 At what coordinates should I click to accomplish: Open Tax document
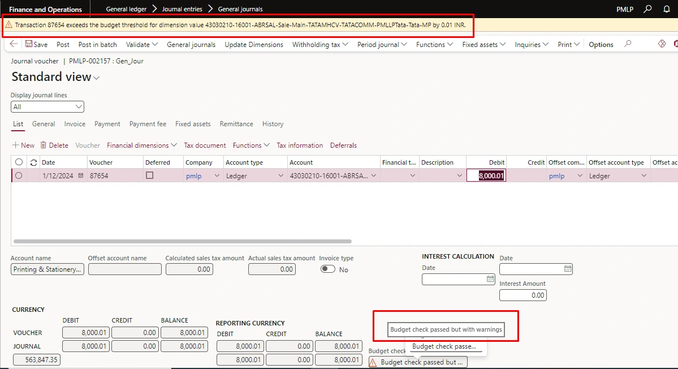click(205, 145)
